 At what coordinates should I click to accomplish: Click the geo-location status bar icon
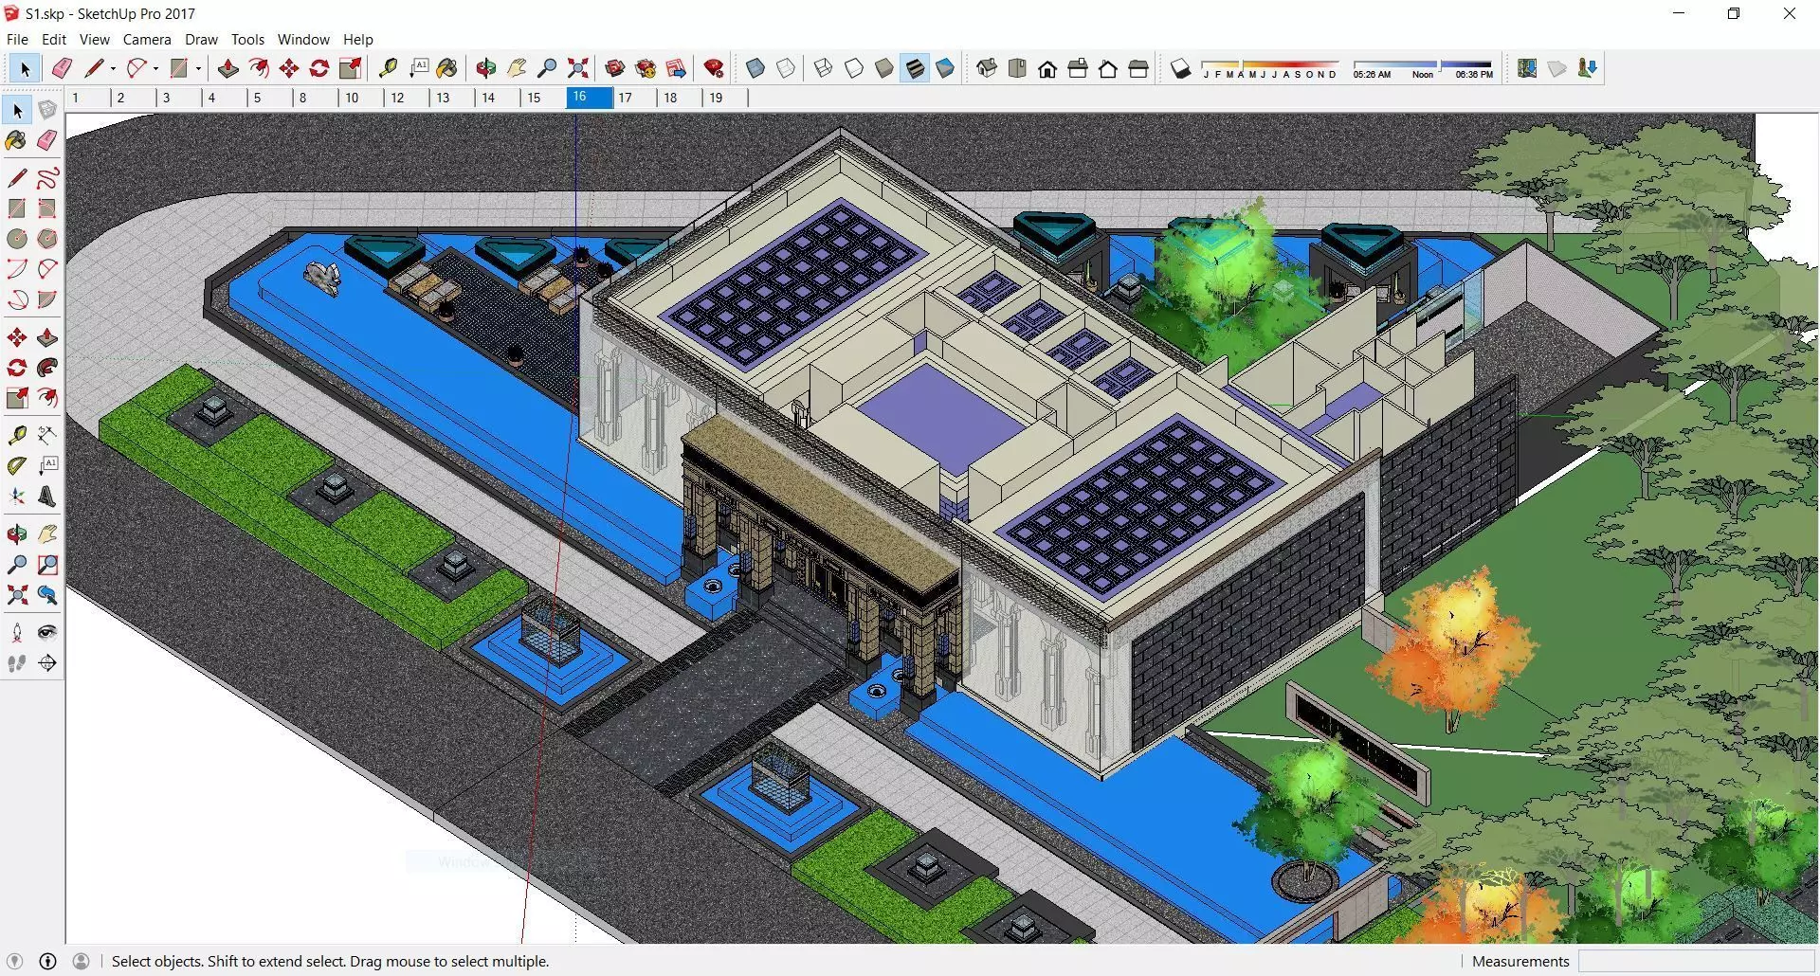[x=15, y=961]
